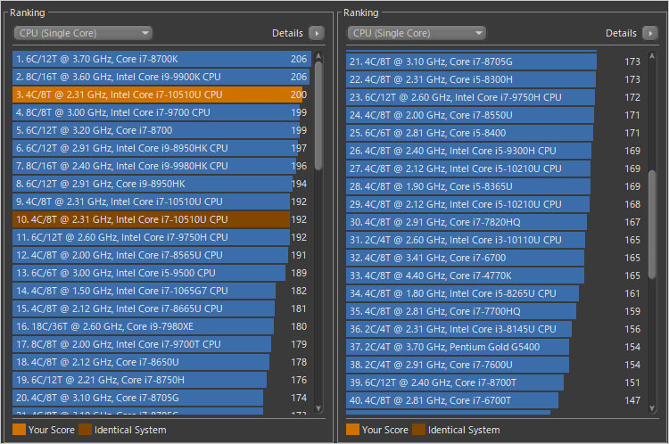Select the highlighted rank 3 i7-10510U entry
Image resolution: width=669 pixels, height=444 pixels.
click(152, 95)
